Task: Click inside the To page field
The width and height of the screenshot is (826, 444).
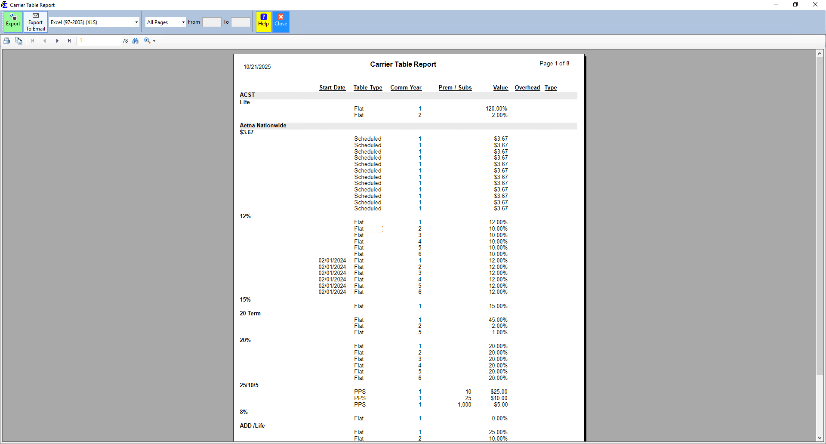Action: click(240, 22)
